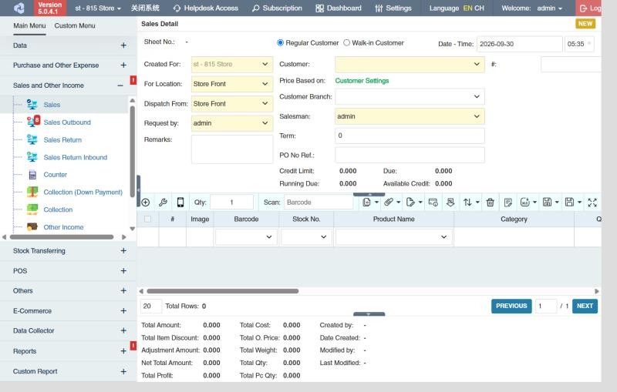This screenshot has height=392, width=617.
Task: Open the Barcode column dropdown in the row
Action: [246, 237]
